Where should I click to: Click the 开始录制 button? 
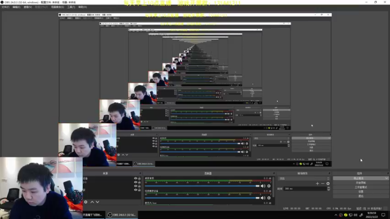tap(361, 183)
